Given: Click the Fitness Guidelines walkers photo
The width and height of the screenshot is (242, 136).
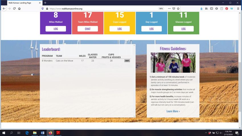Looking at the screenshot, I should (173, 63).
